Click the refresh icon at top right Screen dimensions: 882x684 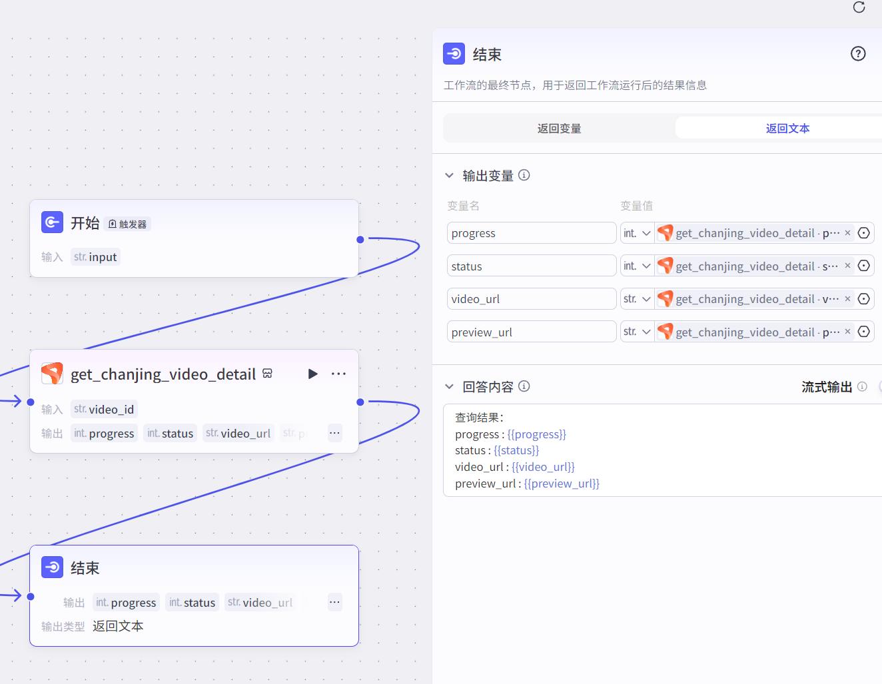859,7
